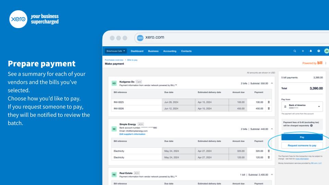The height and width of the screenshot is (185, 329).
Task: Delete bill INV-0025 with trash icon
Action: 269,102
